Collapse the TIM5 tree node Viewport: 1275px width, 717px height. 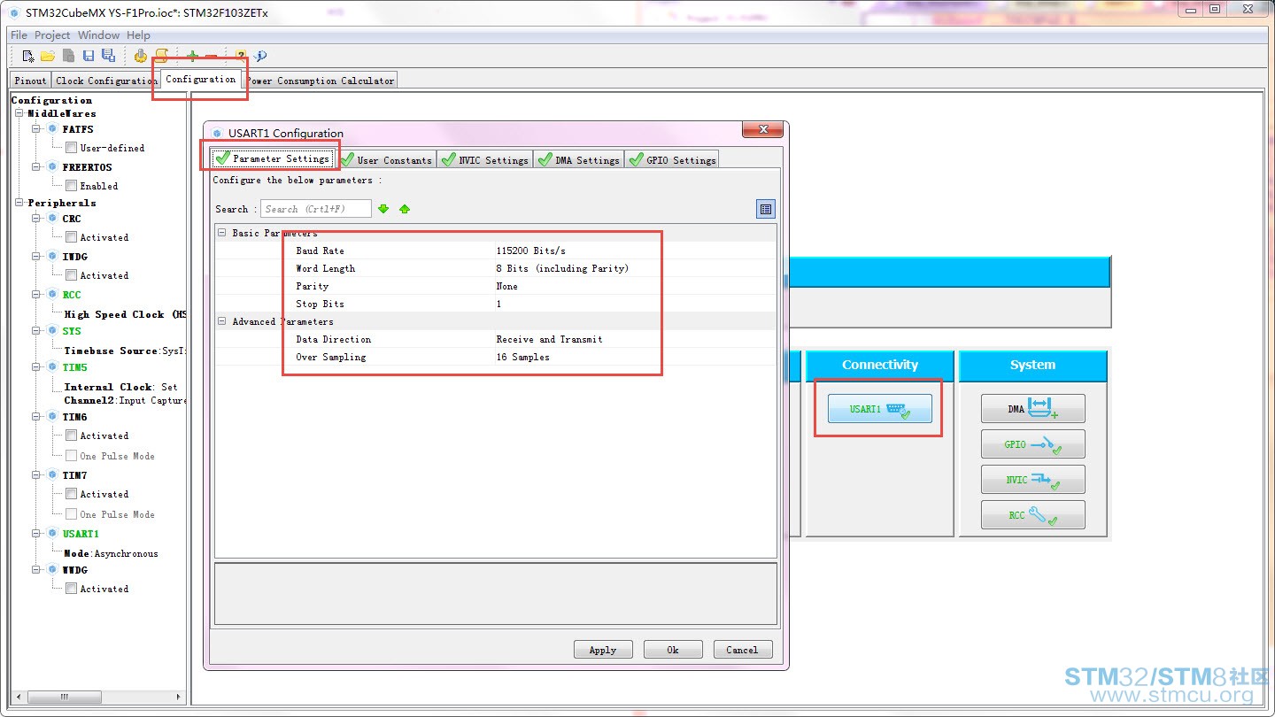coord(37,367)
